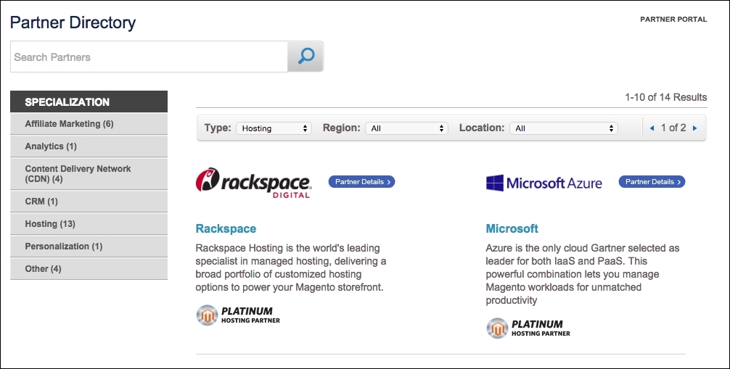Screen dimensions: 730x369
Task: Open Partner Details for Rackspace
Action: [362, 181]
